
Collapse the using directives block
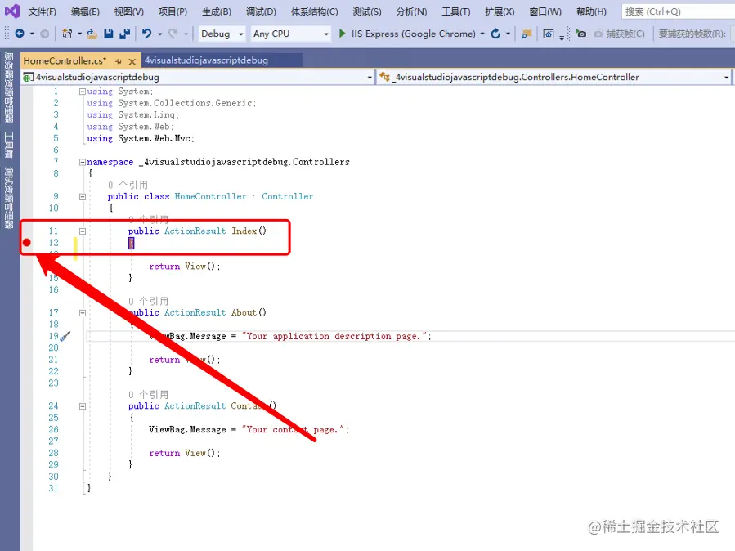coord(83,92)
